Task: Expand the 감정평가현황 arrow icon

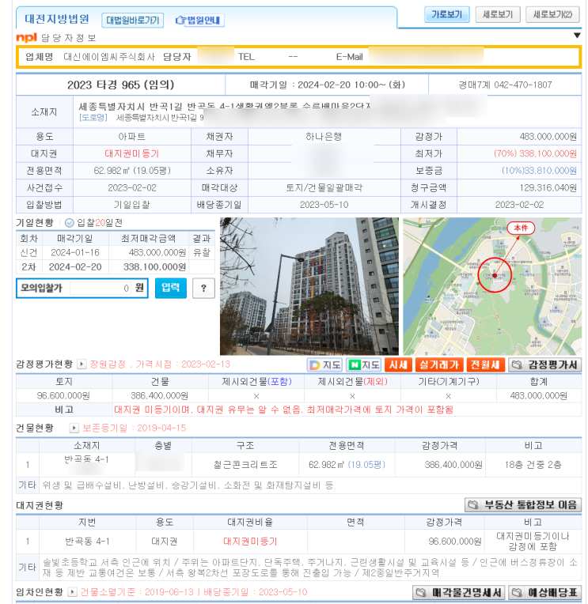Action: [x=82, y=364]
